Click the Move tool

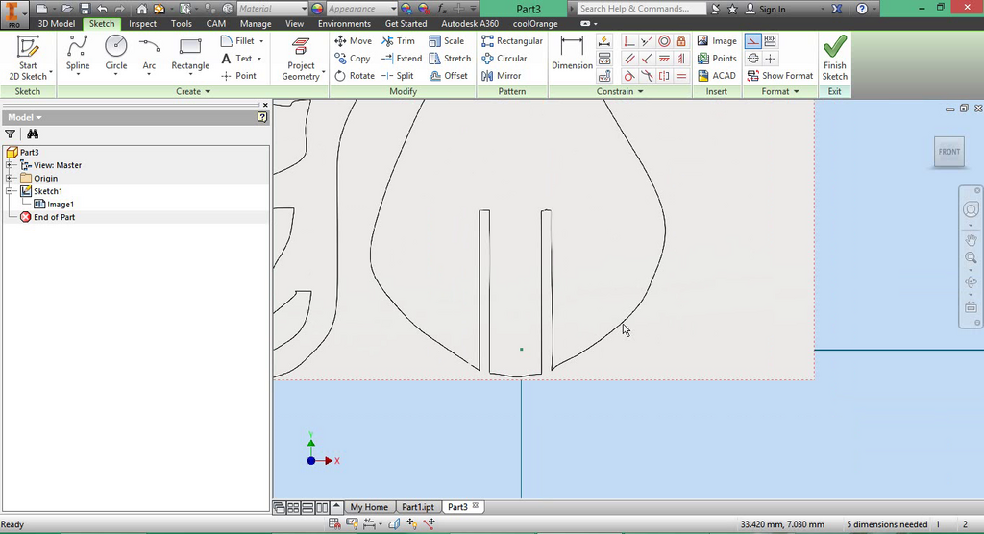coord(354,40)
